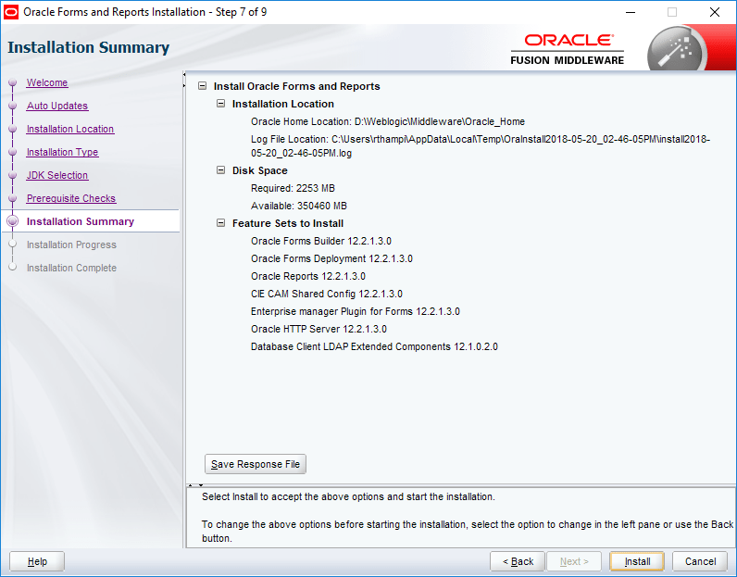Collapse the Feature Sets to Install section
The height and width of the screenshot is (577, 737).
point(220,223)
